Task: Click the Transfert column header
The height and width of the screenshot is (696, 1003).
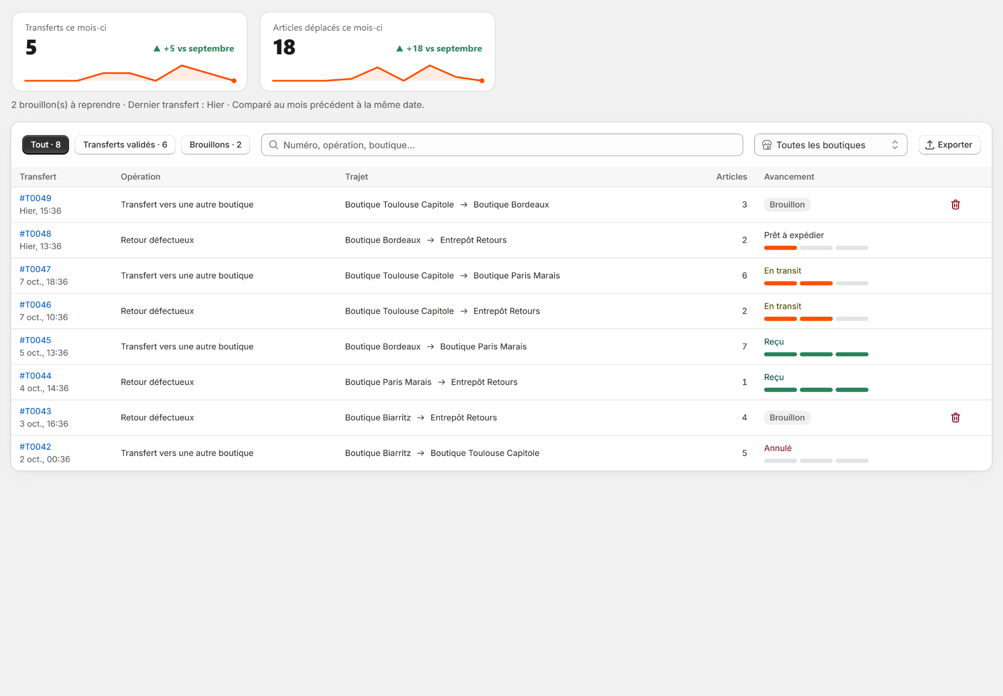Action: [x=38, y=177]
